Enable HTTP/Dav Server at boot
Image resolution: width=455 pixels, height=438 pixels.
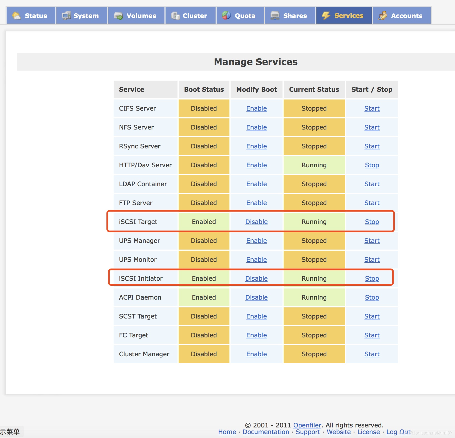pyautogui.click(x=256, y=165)
